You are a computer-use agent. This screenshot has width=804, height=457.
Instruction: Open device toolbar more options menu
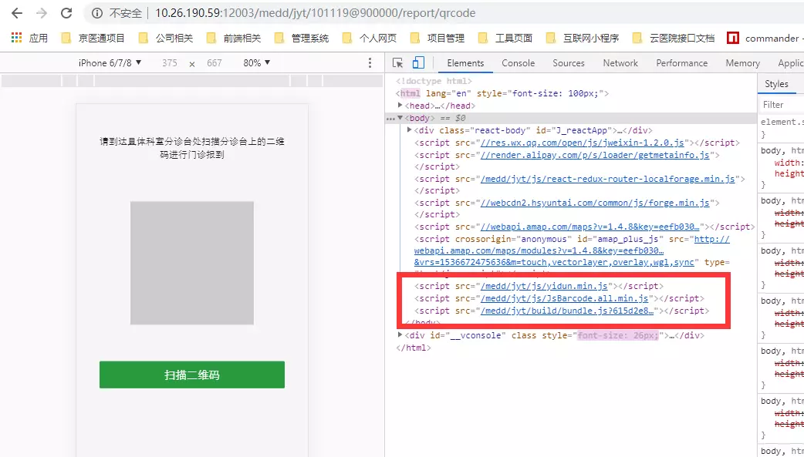point(370,63)
